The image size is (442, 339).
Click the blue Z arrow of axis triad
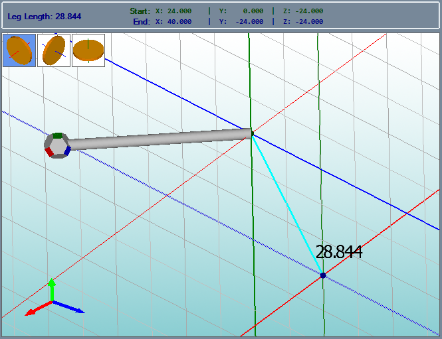(x=68, y=307)
